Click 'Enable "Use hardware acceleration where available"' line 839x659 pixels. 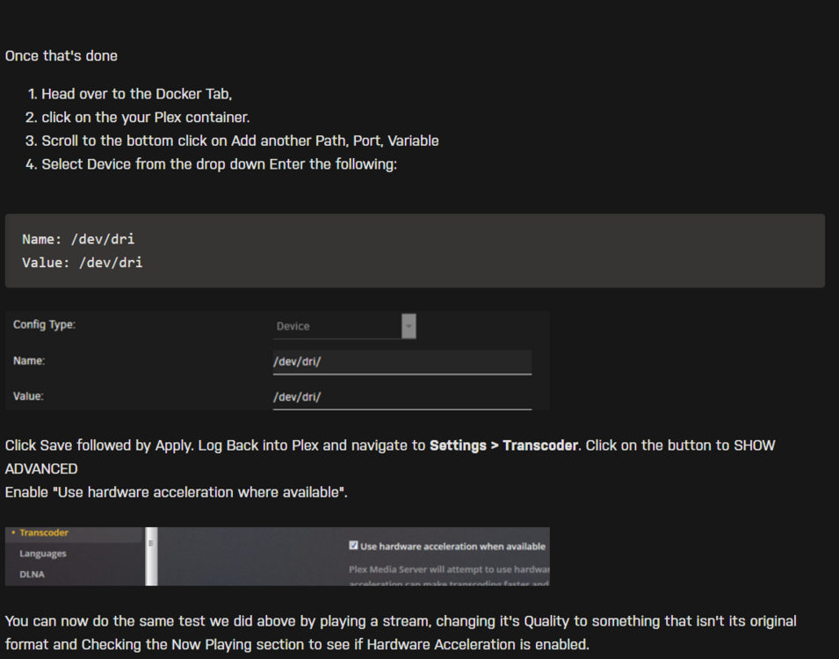[x=176, y=493]
